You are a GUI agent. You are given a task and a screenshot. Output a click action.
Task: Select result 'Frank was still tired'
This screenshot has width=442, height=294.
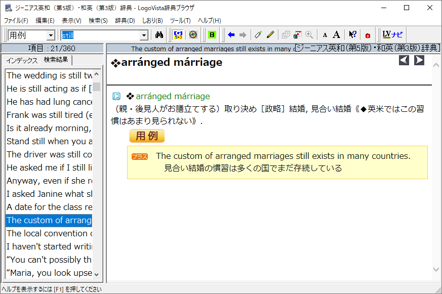tap(49, 115)
